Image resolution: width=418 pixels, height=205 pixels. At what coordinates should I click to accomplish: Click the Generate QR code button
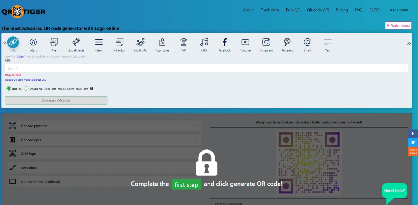(x=56, y=101)
